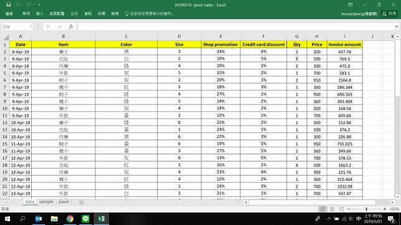Click the New Sheet plus icon
The image size is (401, 225).
(82, 202)
